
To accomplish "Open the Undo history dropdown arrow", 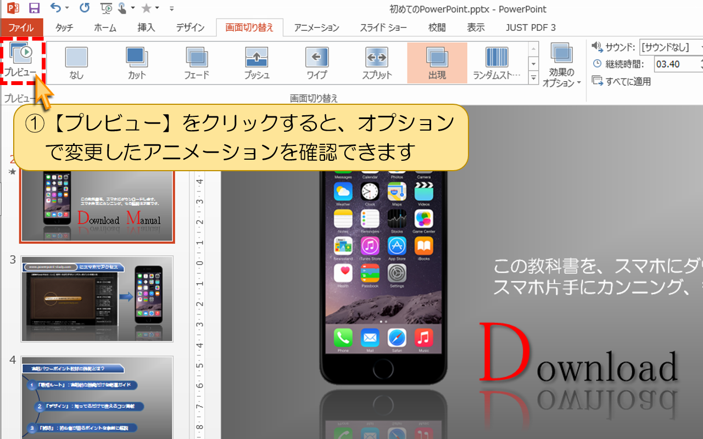I will [x=67, y=8].
